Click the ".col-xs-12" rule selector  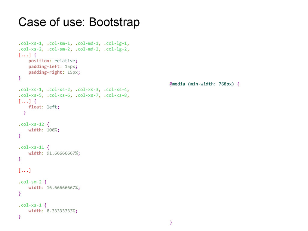(31, 124)
